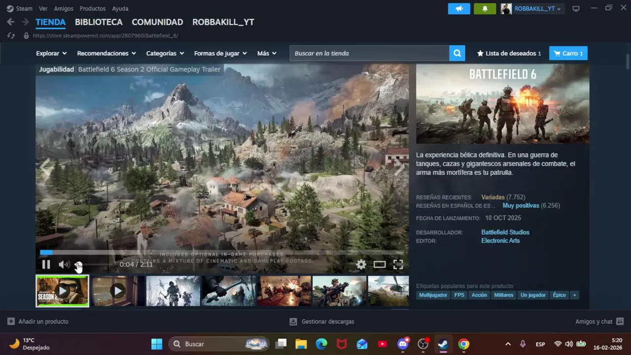The width and height of the screenshot is (631, 355).
Task: Click the padlock site security icon
Action: click(26, 35)
